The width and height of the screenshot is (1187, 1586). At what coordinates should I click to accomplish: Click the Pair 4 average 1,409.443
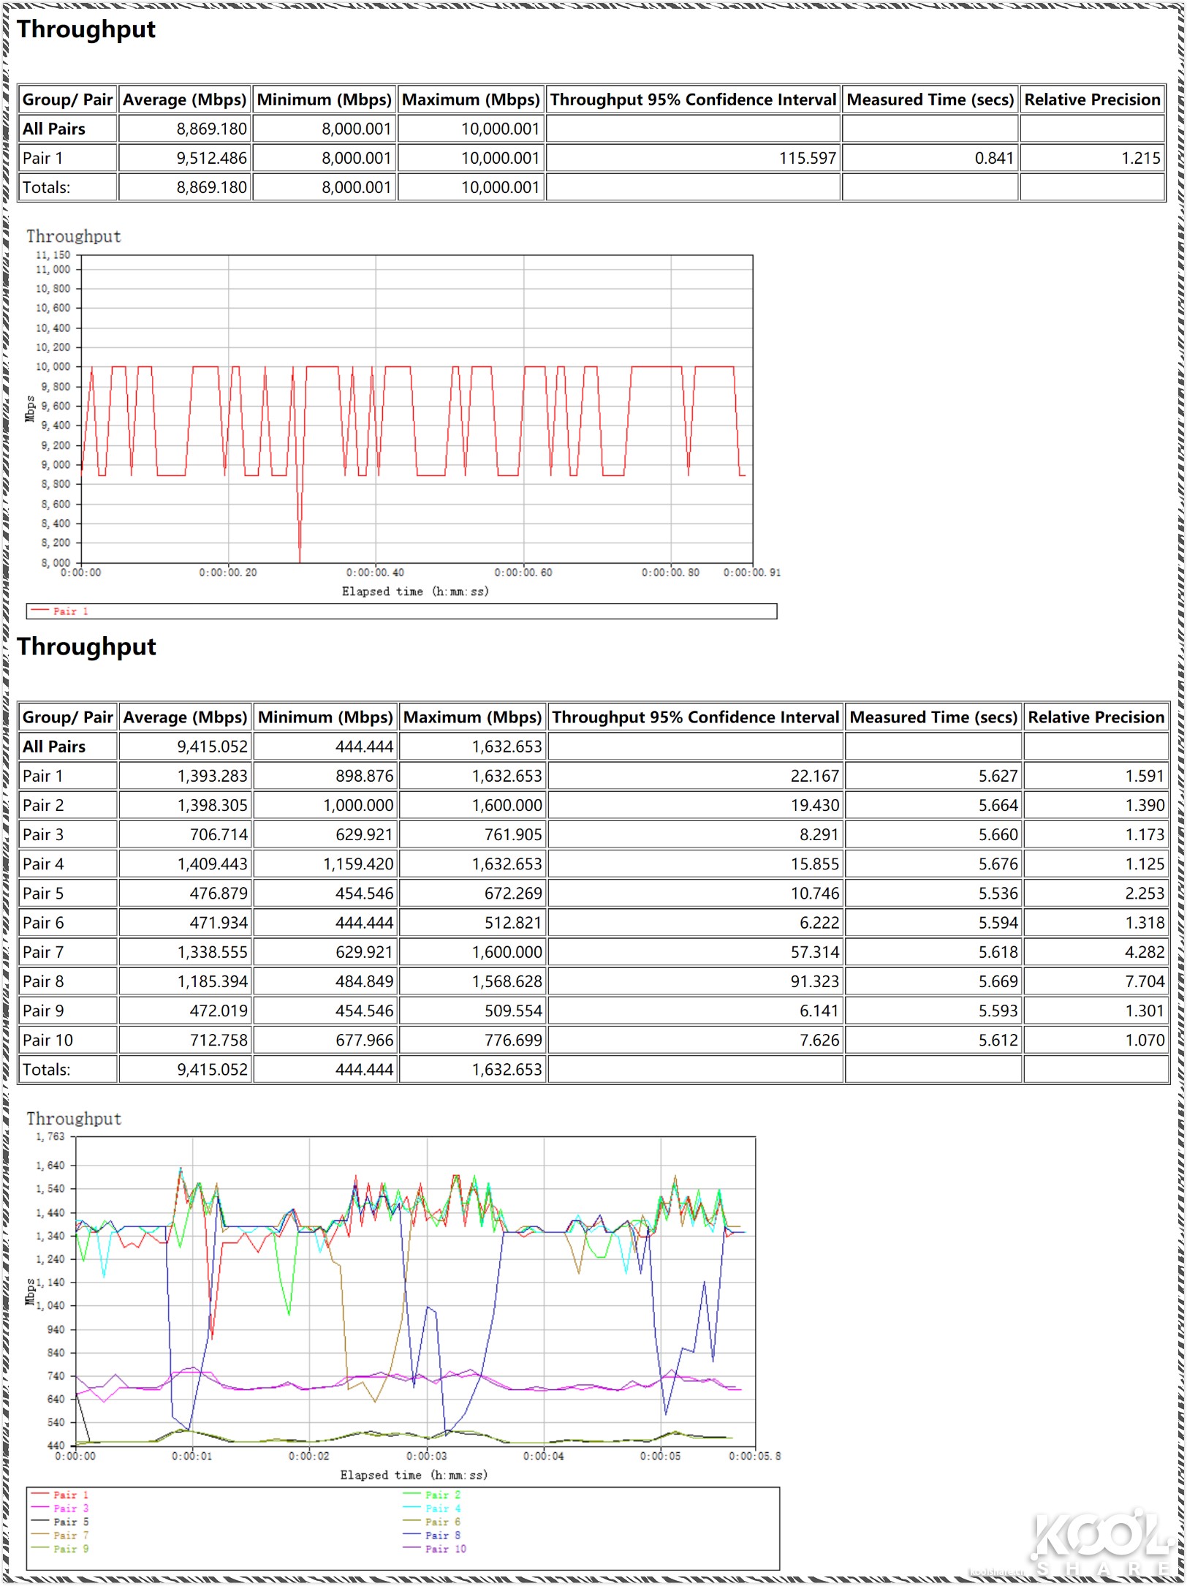[212, 864]
